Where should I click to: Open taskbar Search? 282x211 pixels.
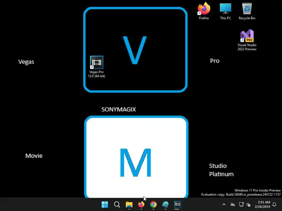click(x=117, y=204)
